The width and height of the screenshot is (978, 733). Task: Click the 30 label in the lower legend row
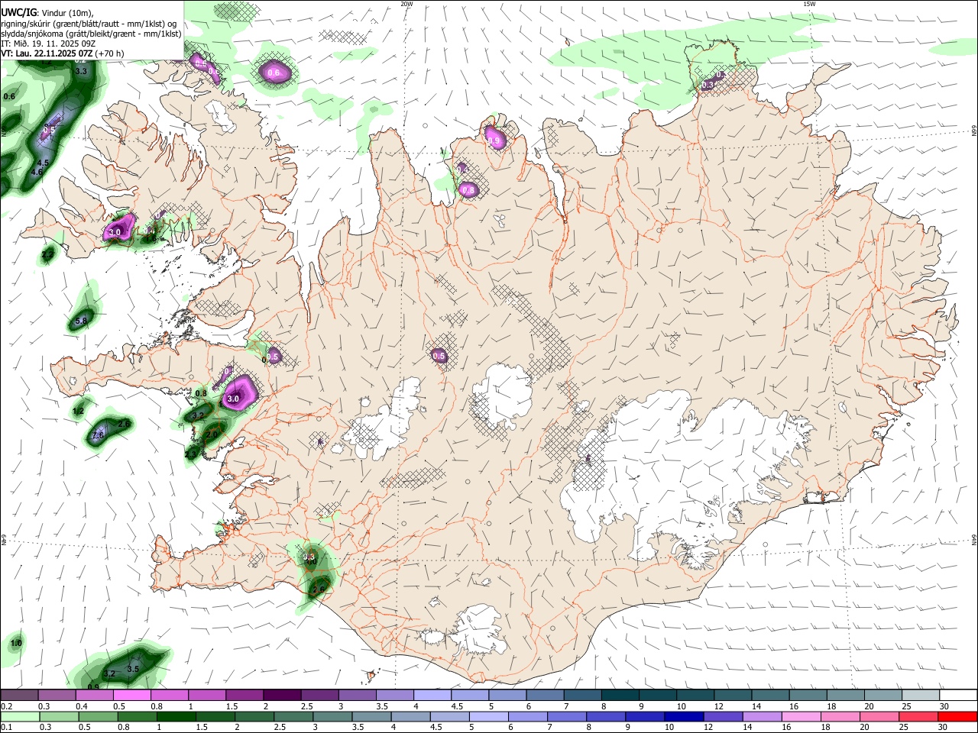(942, 727)
